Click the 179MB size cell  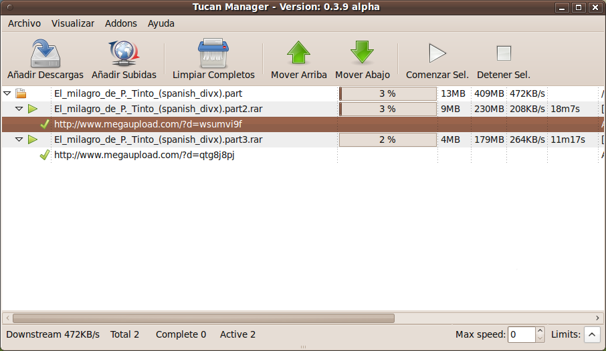[489, 139]
